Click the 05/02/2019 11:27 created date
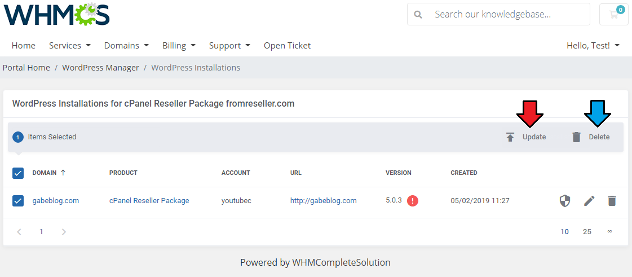632x277 pixels. pos(480,200)
